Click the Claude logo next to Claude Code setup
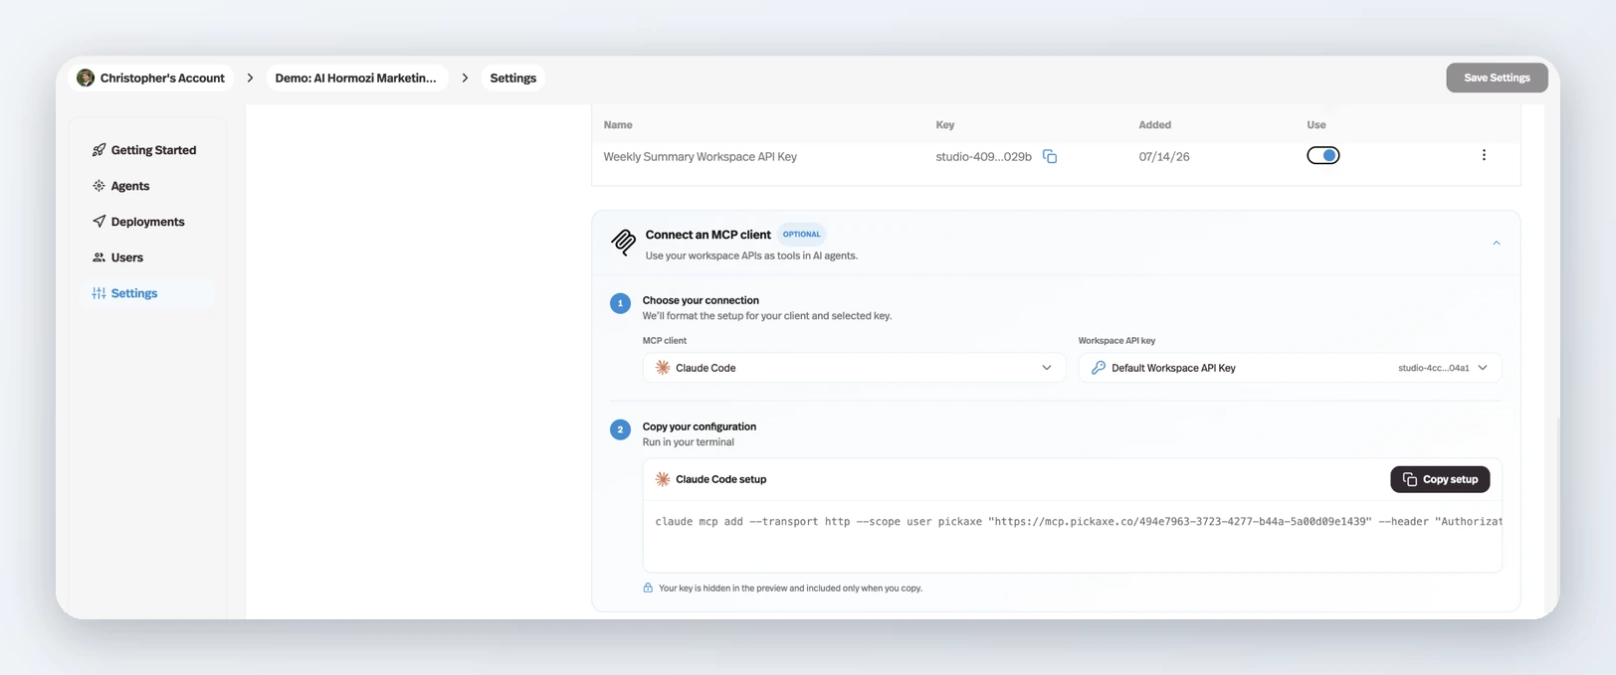This screenshot has height=675, width=1616. 663,479
